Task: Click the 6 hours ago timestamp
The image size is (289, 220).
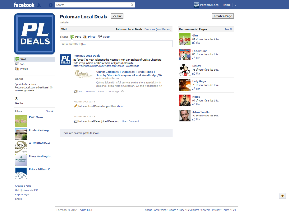Action: [112, 91]
